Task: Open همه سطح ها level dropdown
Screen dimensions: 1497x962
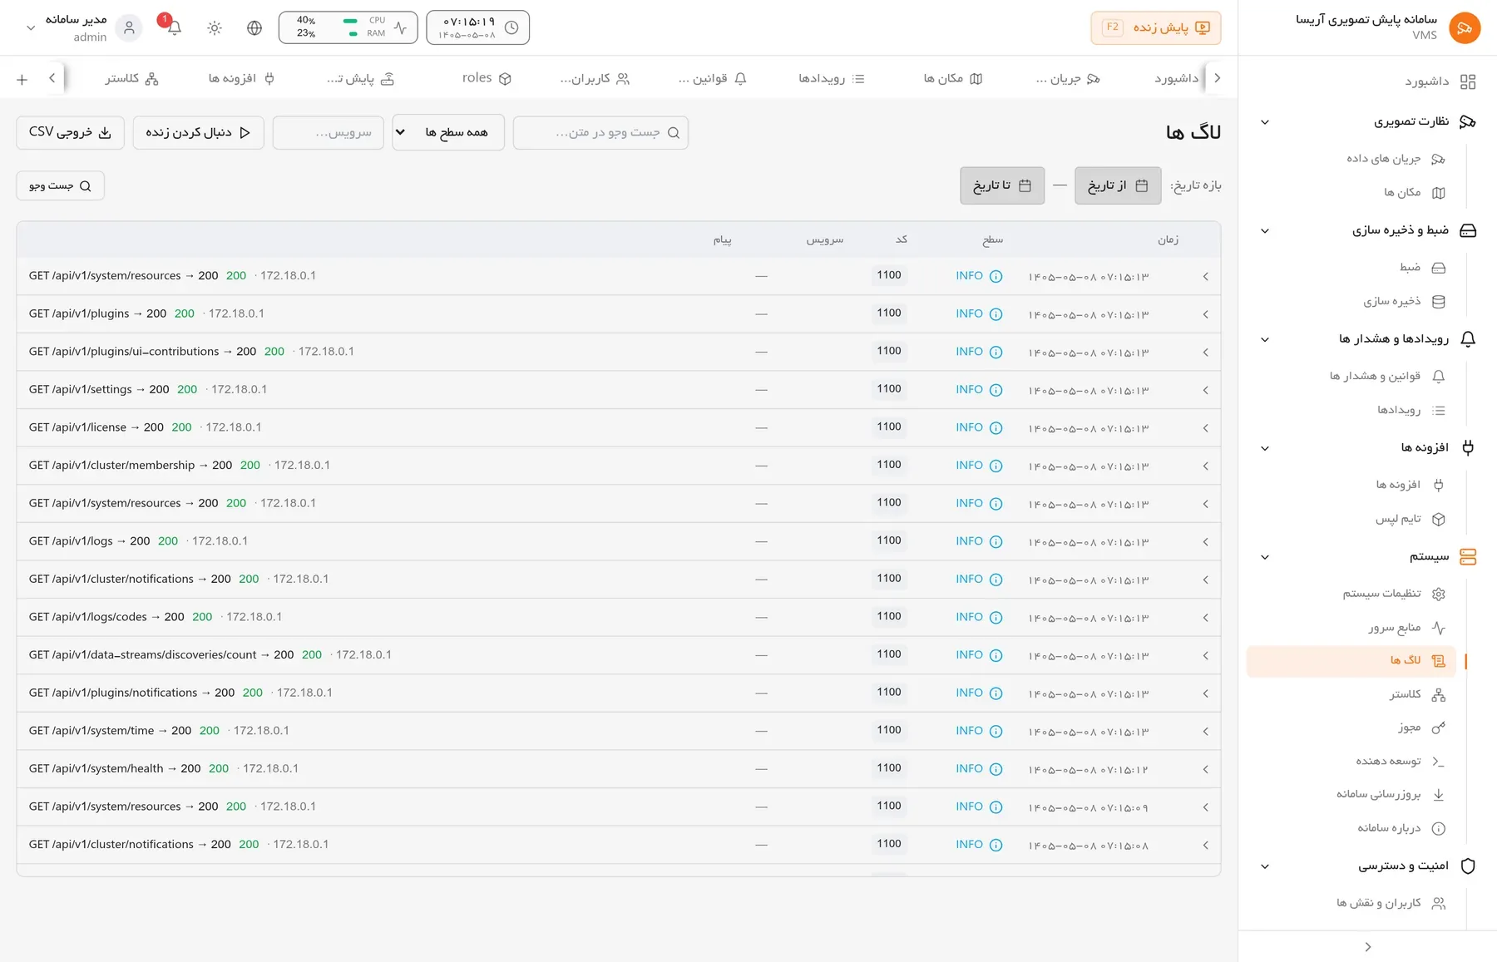Action: [x=448, y=132]
